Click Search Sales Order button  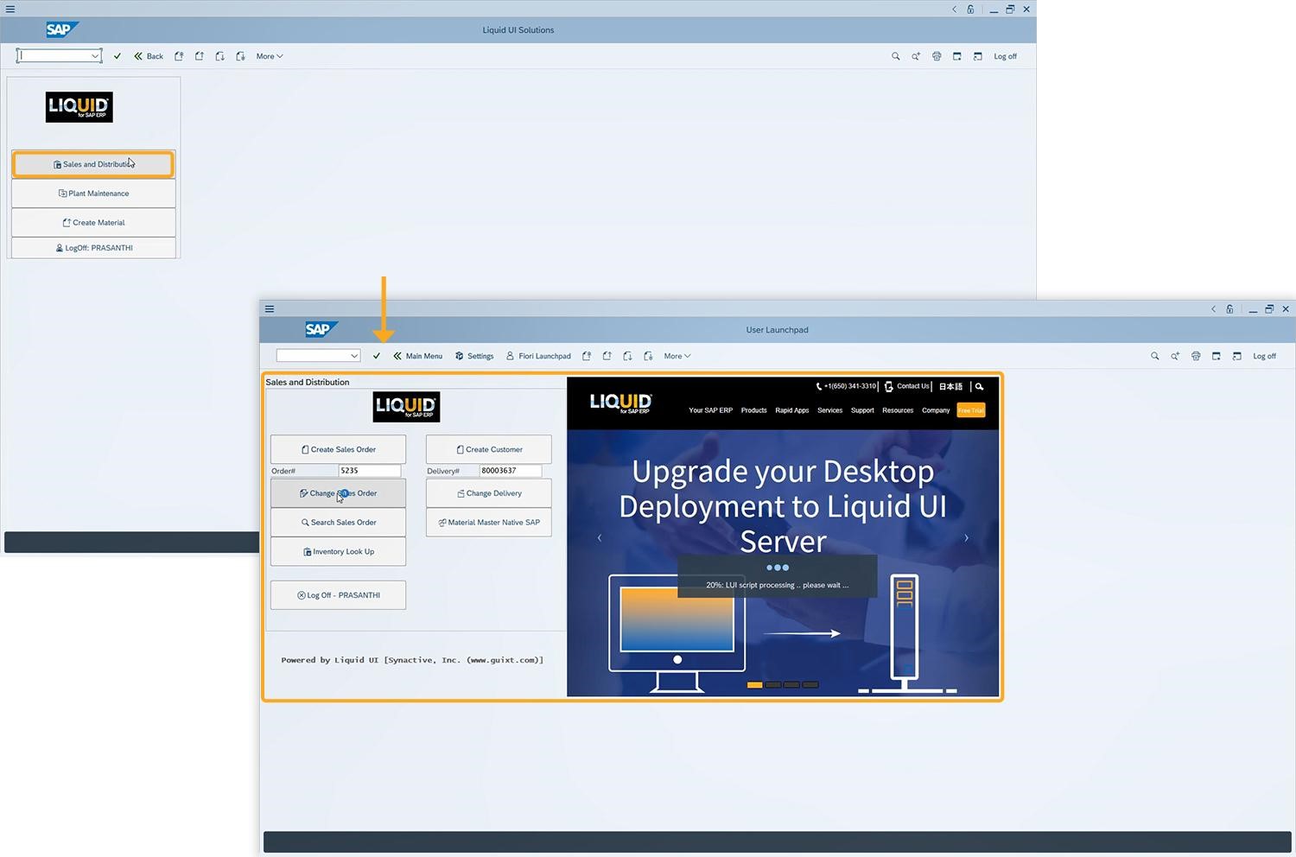coord(338,523)
